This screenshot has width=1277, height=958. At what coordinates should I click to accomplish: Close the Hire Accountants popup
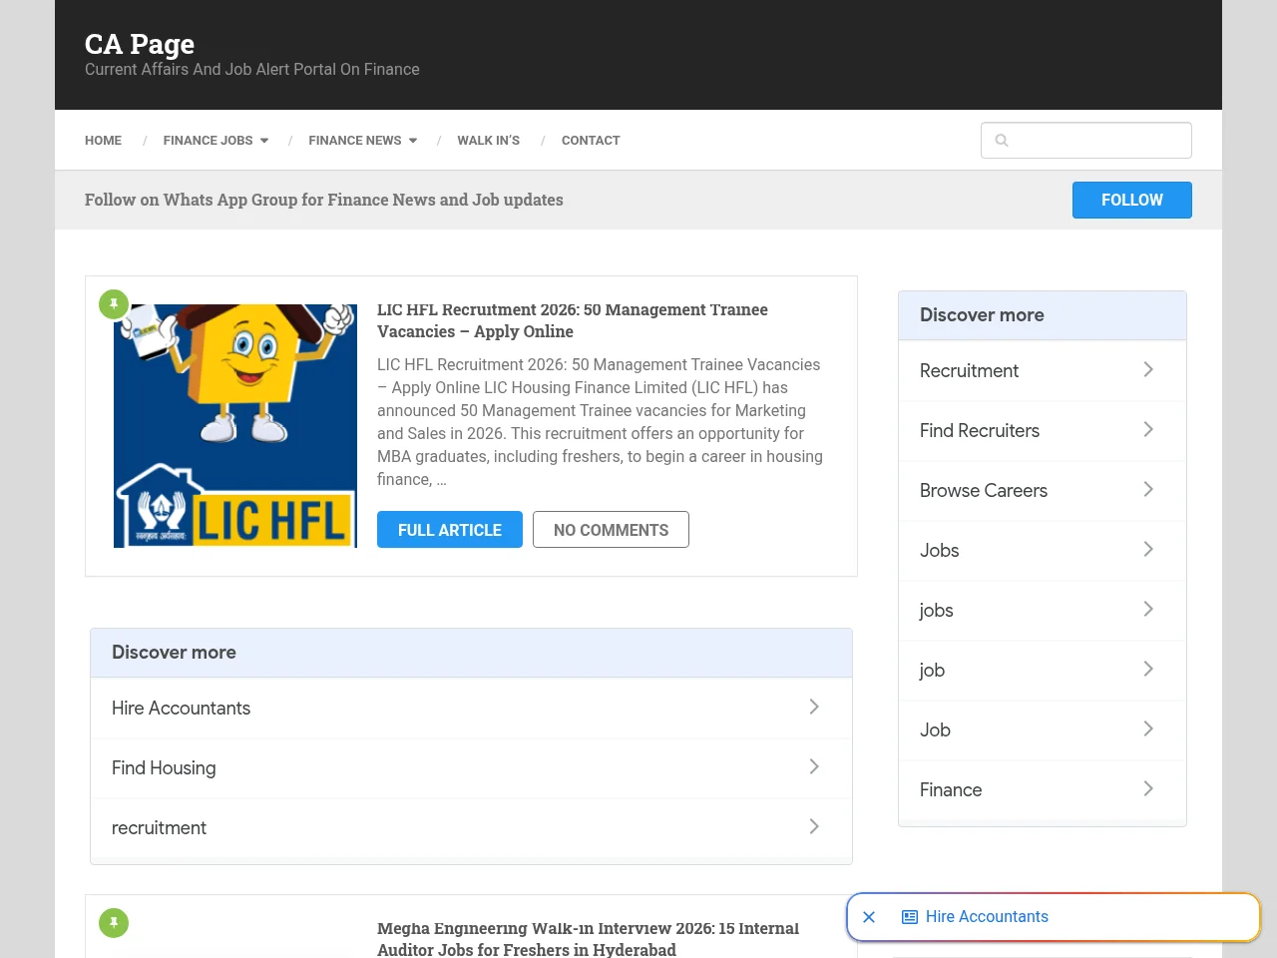tap(869, 917)
